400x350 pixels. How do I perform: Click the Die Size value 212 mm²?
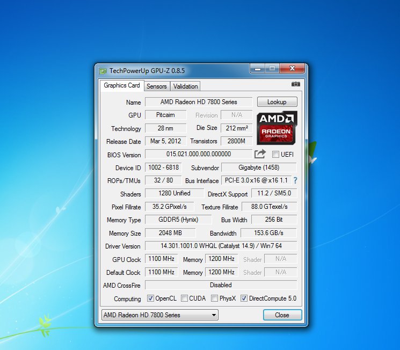click(236, 128)
